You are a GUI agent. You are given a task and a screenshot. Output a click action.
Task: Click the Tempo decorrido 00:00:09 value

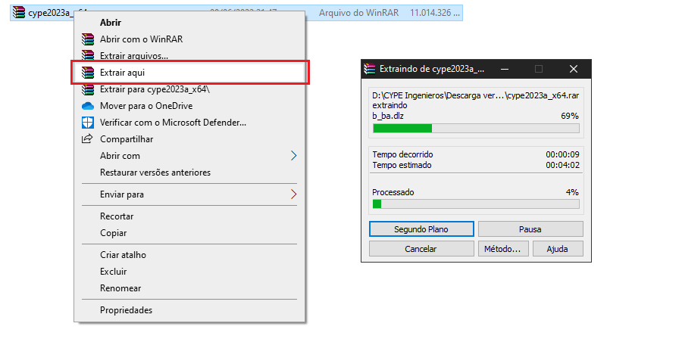click(563, 154)
